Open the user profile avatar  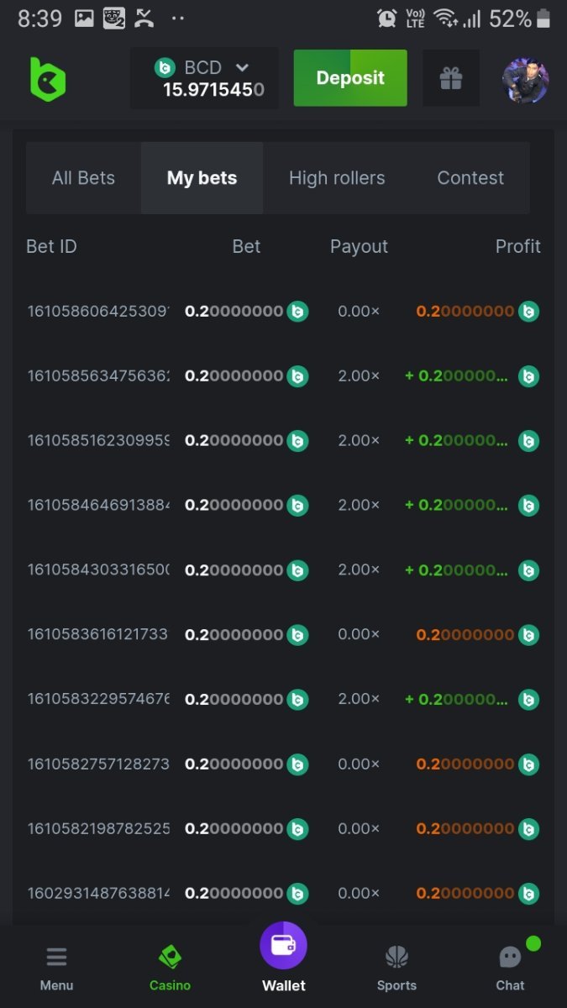(525, 80)
